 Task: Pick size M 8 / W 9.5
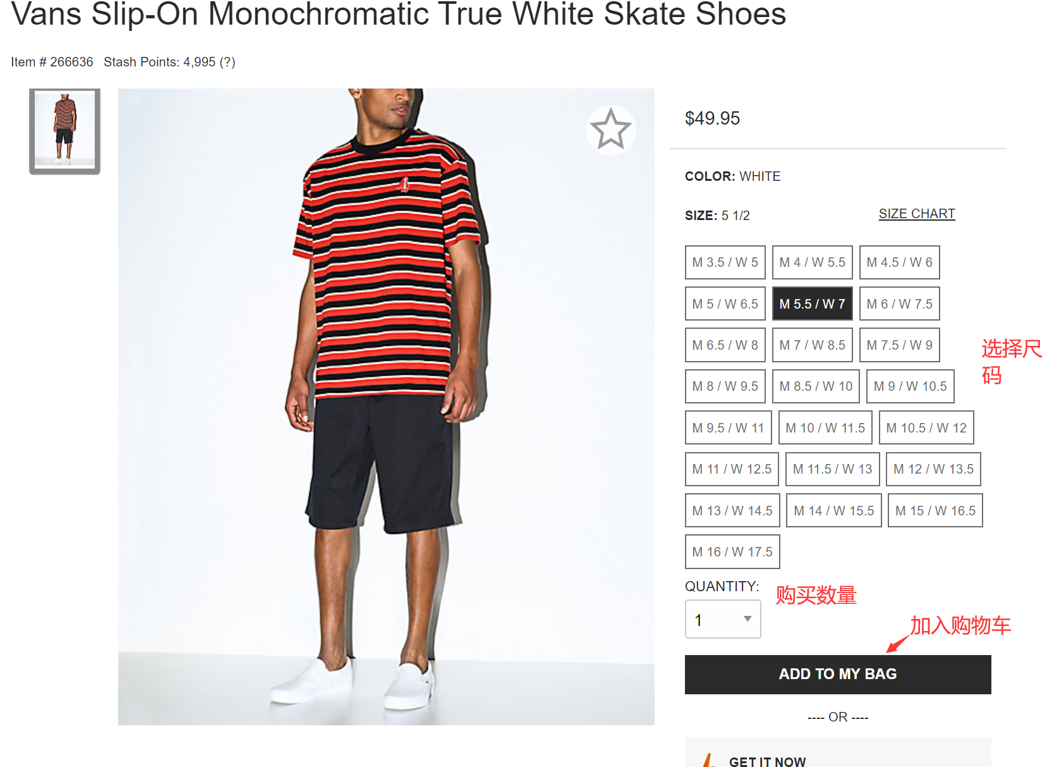point(725,386)
